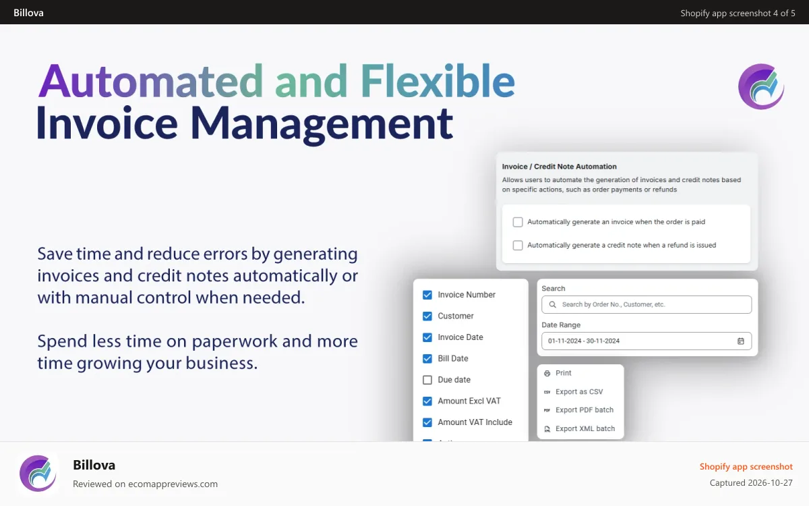Viewport: 809px width, 506px height.
Task: Click the Shopify app screenshot footer link
Action: point(746,467)
